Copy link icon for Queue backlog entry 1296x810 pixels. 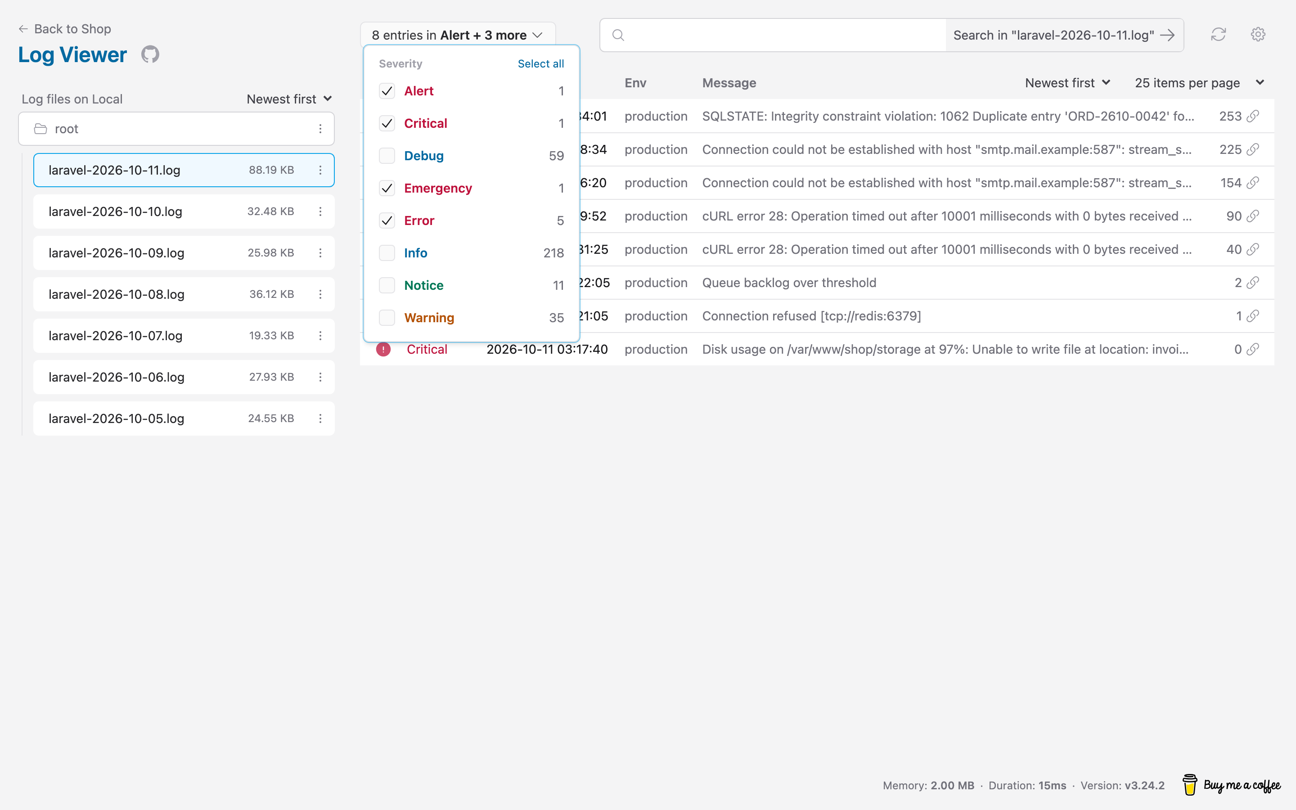coord(1253,283)
